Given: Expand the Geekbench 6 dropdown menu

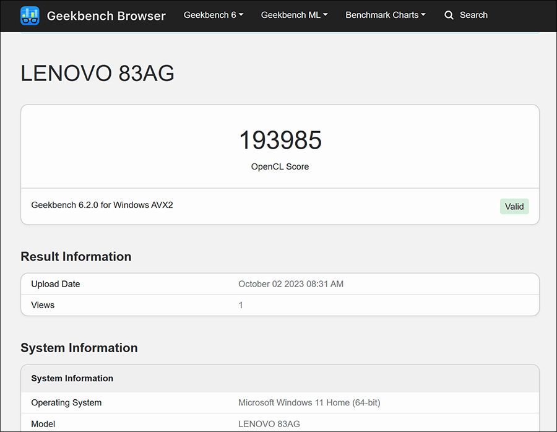Looking at the screenshot, I should coord(213,15).
